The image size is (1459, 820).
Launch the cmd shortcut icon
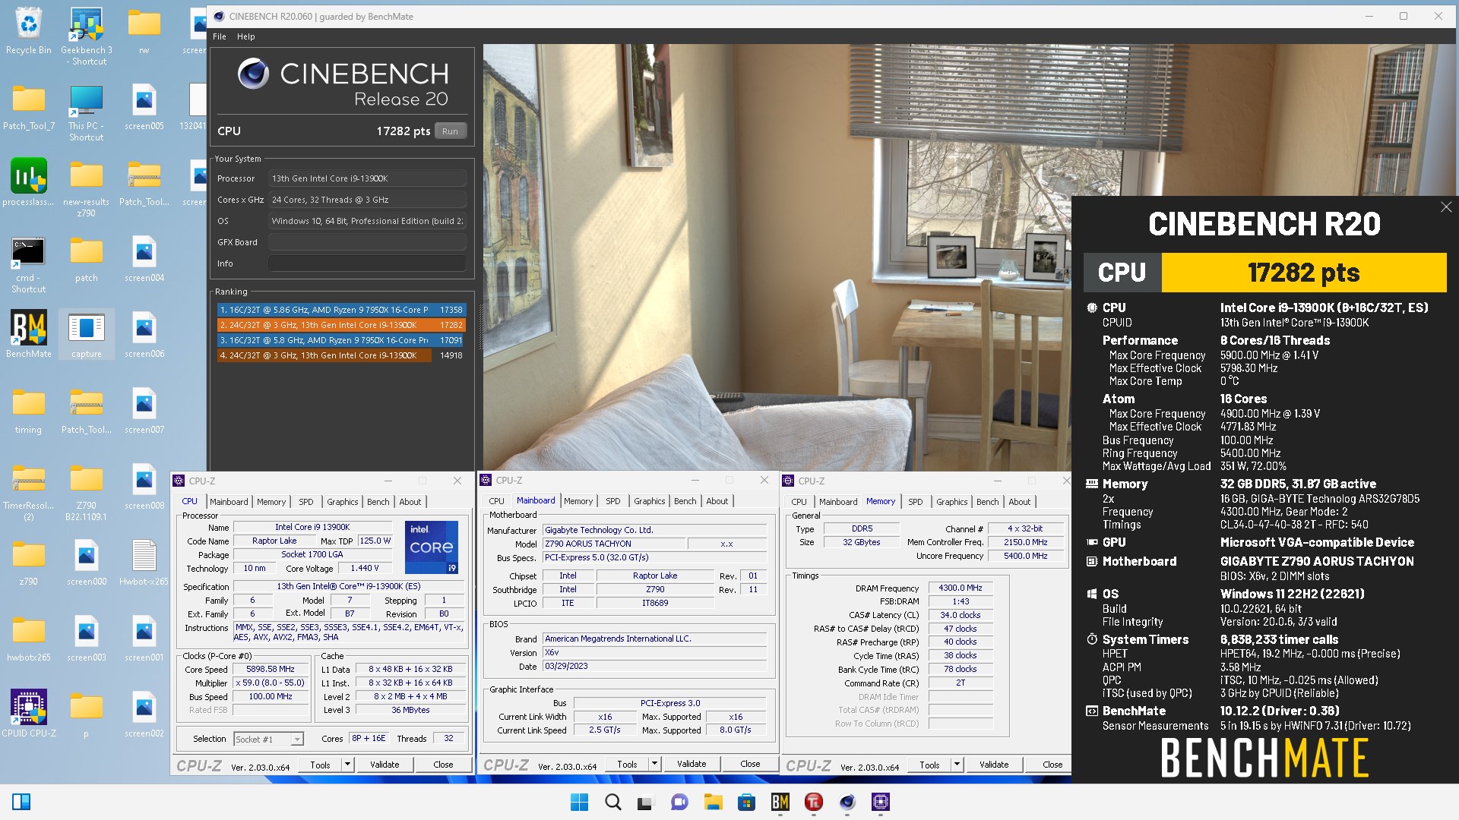28,264
